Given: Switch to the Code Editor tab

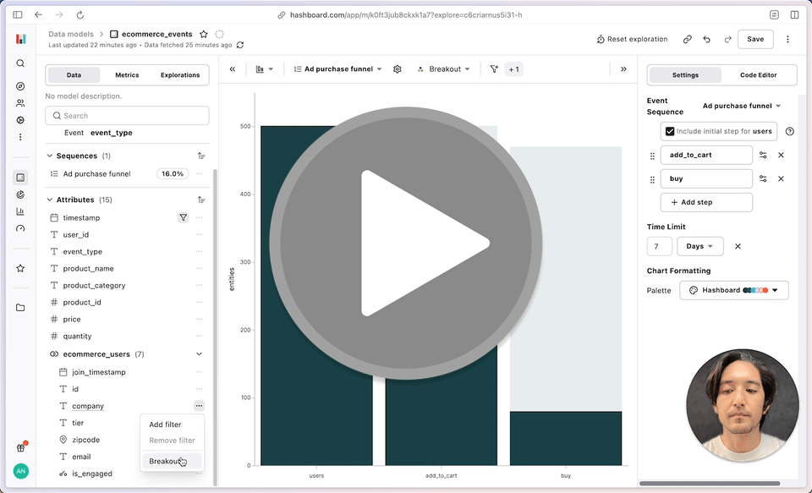Looking at the screenshot, I should 758,75.
